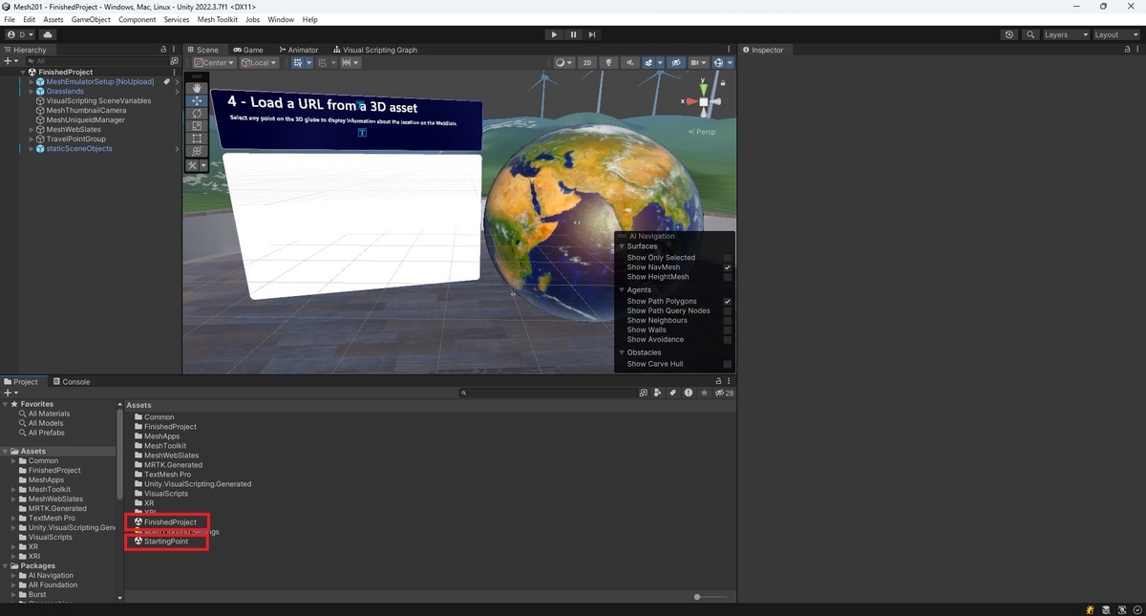Open the Window menu

coord(281,19)
